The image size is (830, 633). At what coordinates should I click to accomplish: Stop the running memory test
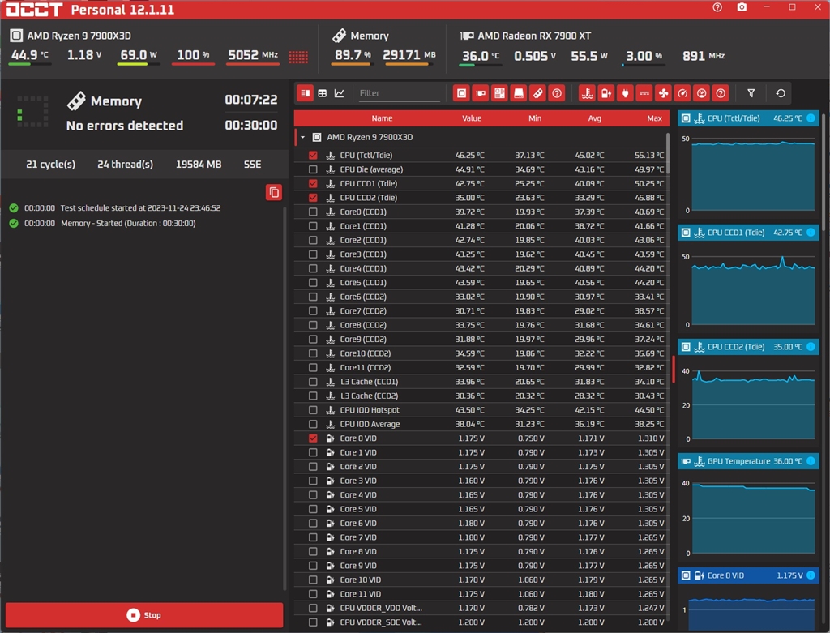click(x=144, y=615)
